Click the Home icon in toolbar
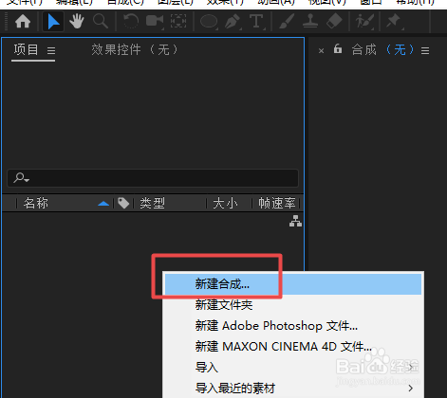Viewport: 447px width, 398px height. 23,22
